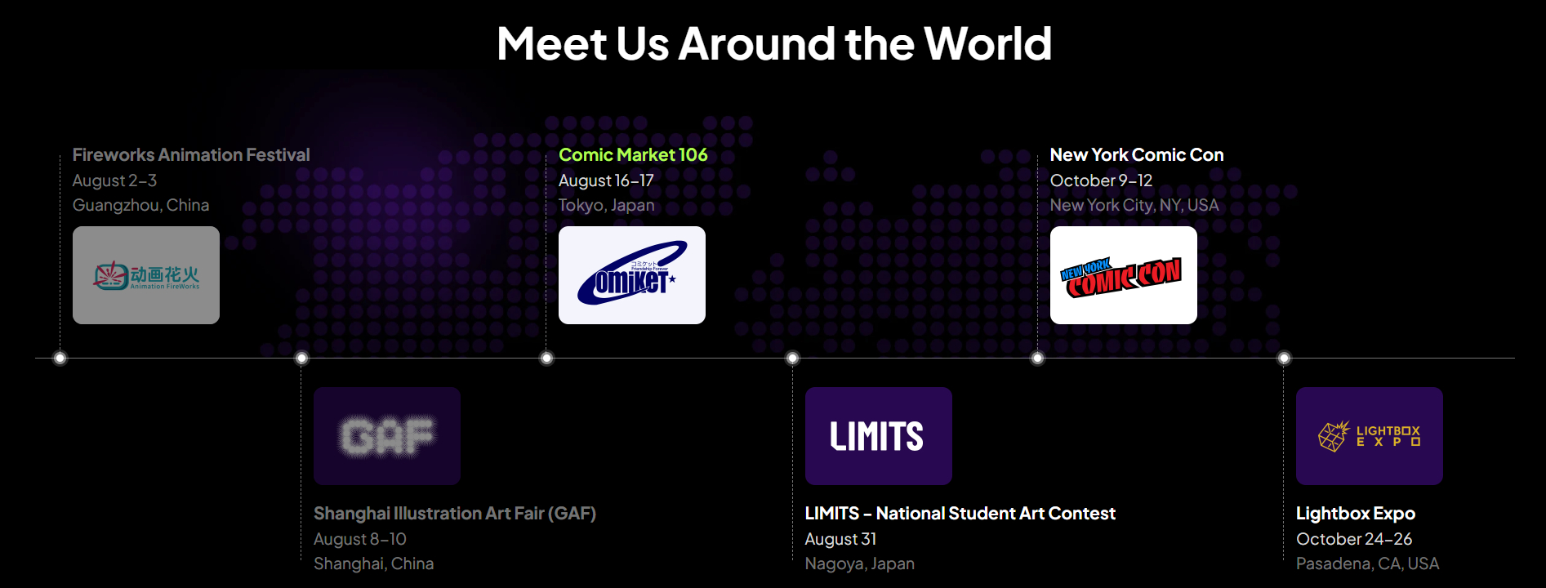Click the 'Tokyo, Japan' location text

coord(607,205)
